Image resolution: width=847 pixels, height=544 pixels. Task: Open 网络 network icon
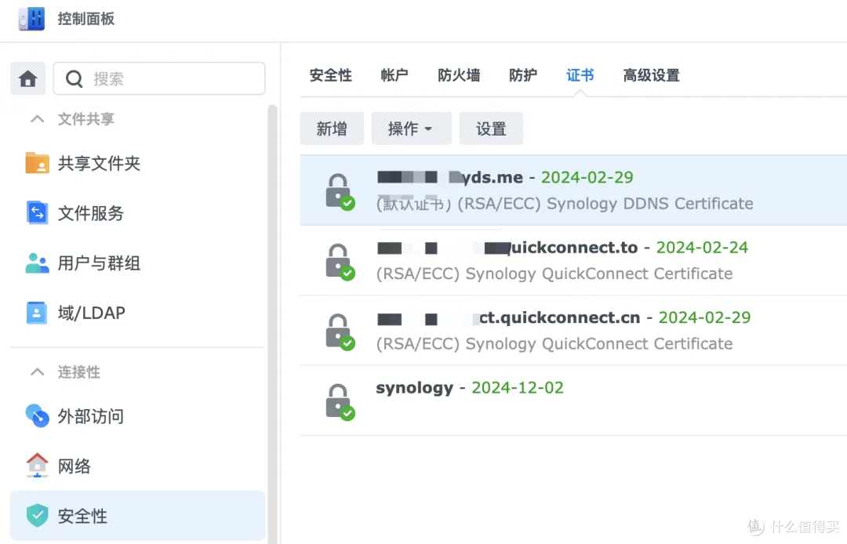37,466
